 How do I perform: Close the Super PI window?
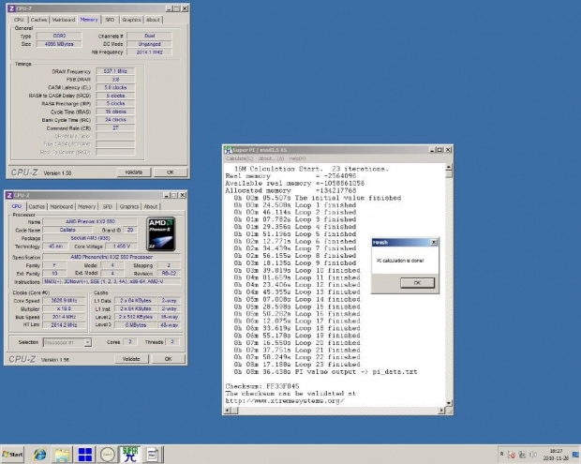(448, 150)
